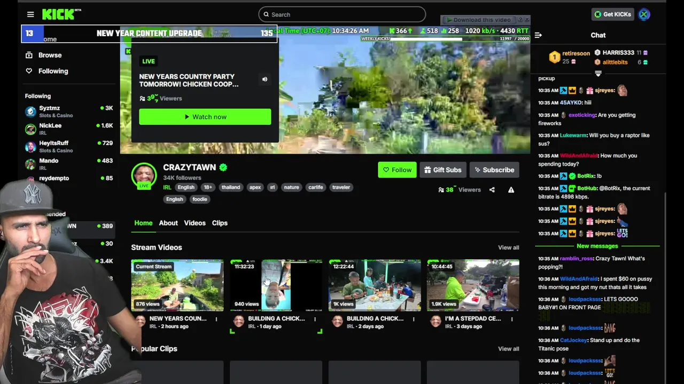Open the hamburger sidebar menu
Image resolution: width=684 pixels, height=384 pixels.
(30, 14)
